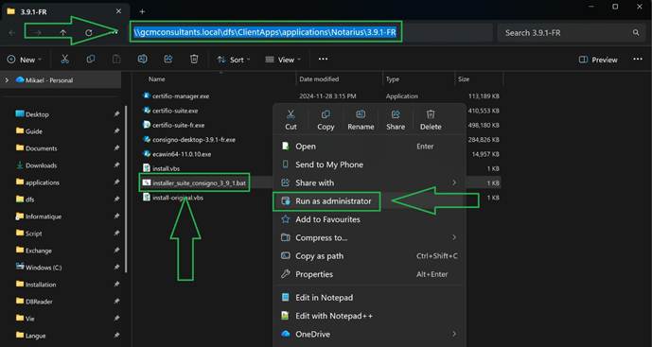The height and width of the screenshot is (347, 652).
Task: Click Share in the context menu
Action: tap(396, 120)
